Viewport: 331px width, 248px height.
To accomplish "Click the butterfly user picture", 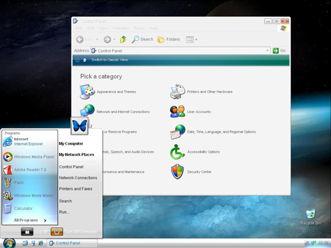I will 79,126.
